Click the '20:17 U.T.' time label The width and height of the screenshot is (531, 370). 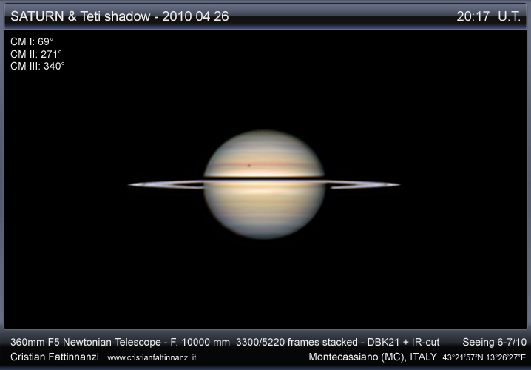(x=487, y=16)
